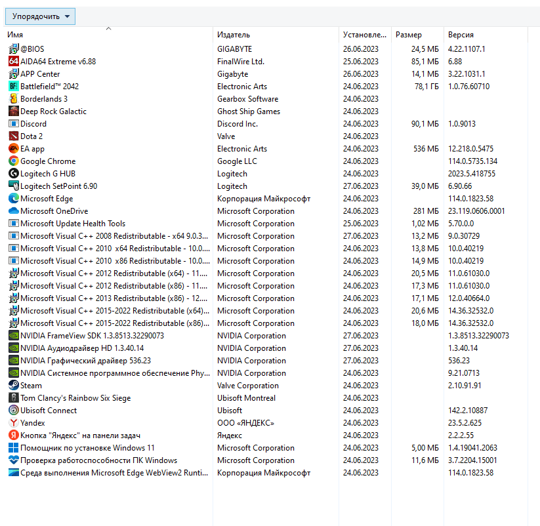Select NVIDIA Аудиодрайвер HD icon

[13, 348]
